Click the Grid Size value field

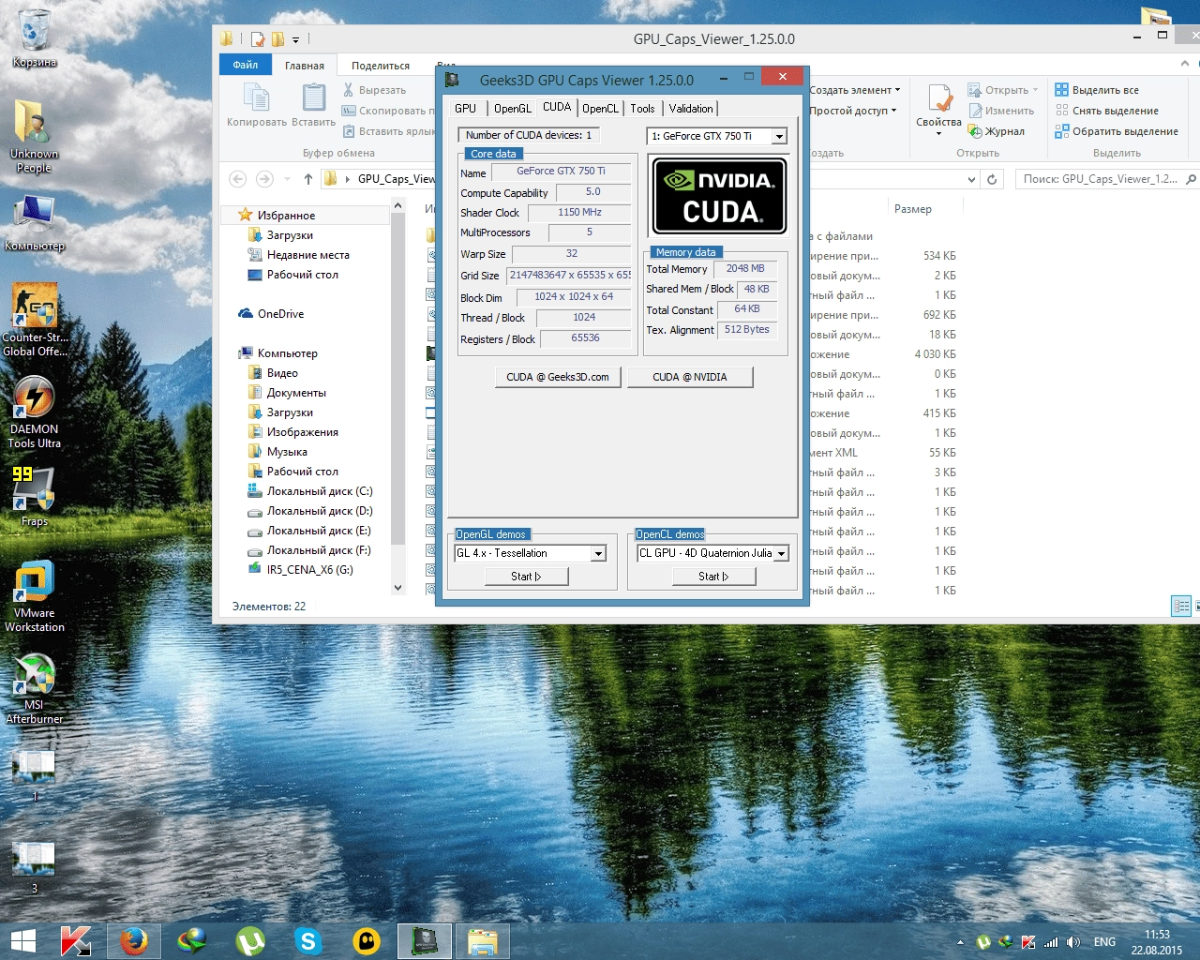tap(569, 276)
